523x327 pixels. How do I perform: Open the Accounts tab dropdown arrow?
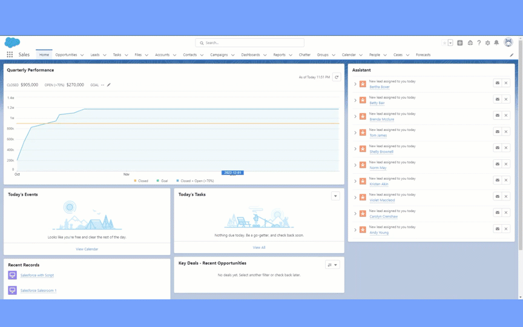tap(174, 55)
